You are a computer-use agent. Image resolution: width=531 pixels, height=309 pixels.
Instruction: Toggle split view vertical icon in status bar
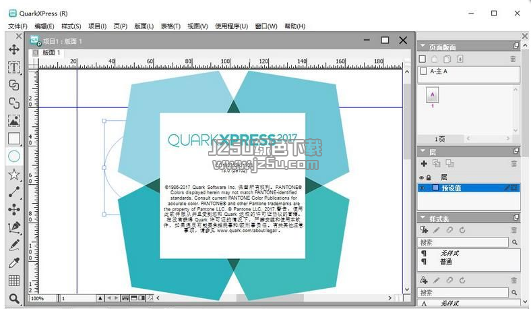point(142,298)
